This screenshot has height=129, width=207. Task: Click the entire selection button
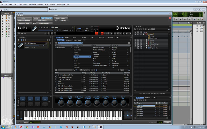42,20
